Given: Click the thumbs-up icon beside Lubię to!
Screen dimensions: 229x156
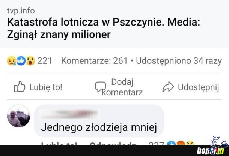Looking at the screenshot, I should 19,87.
